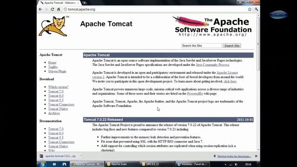The image size is (297, 167).
Task: Close the downloads bar with the X
Action: pyautogui.click(x=256, y=156)
